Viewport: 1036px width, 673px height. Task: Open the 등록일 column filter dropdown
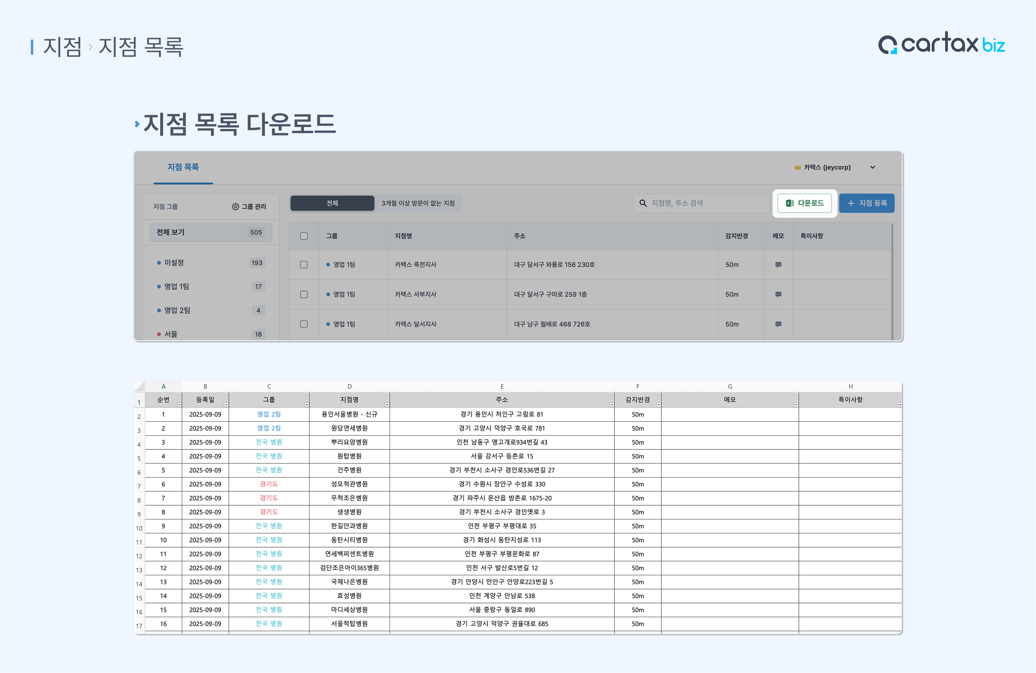point(226,405)
